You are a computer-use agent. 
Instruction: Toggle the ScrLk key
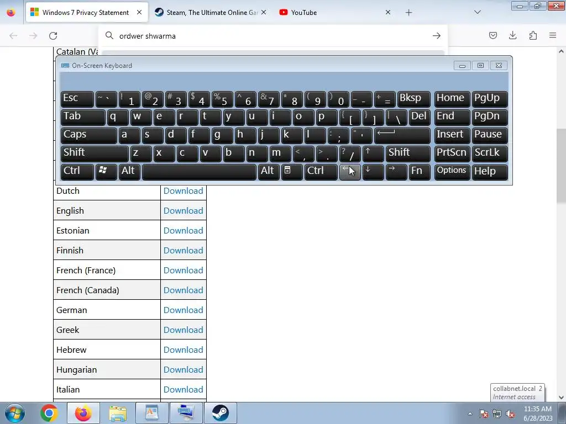click(490, 153)
